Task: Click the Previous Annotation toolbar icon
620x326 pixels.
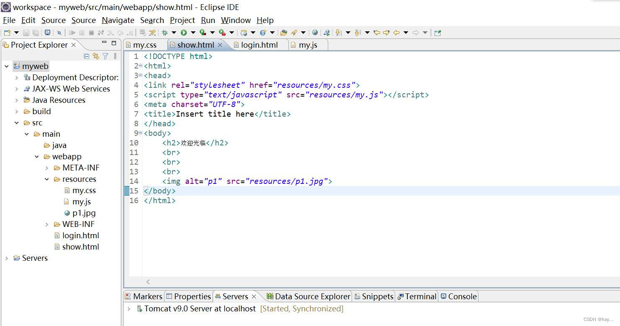Action: pos(358,33)
